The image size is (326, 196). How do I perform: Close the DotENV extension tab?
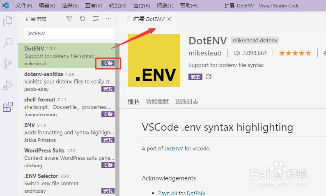point(170,19)
